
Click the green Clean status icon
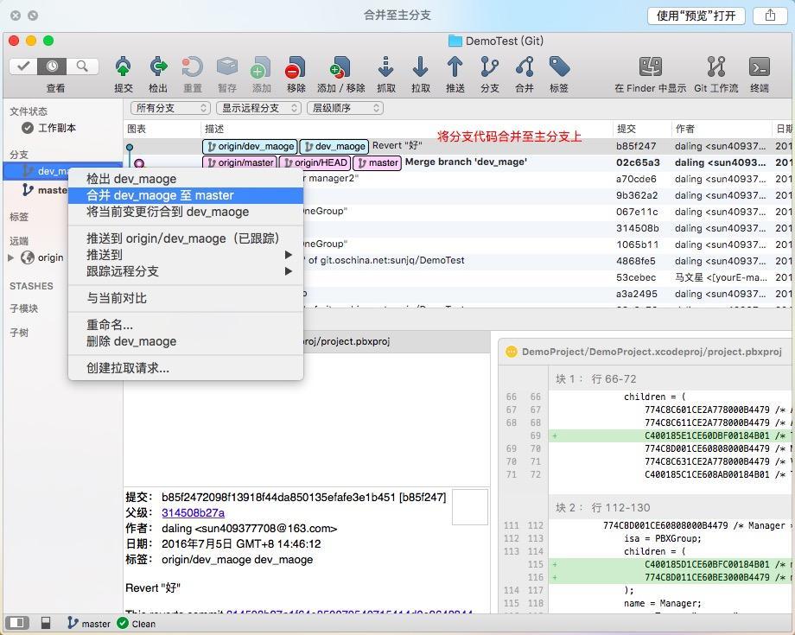(x=123, y=623)
